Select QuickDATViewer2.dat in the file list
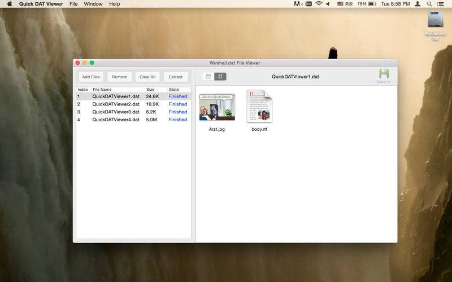This screenshot has width=452, height=282. coord(133,104)
